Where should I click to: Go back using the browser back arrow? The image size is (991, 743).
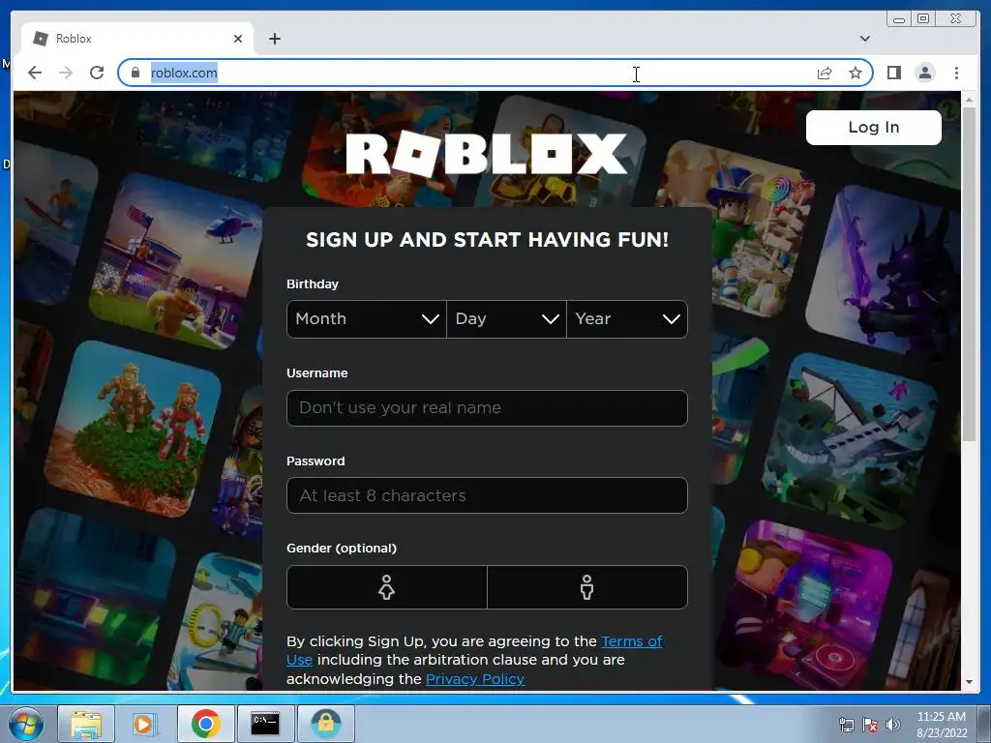(x=35, y=73)
